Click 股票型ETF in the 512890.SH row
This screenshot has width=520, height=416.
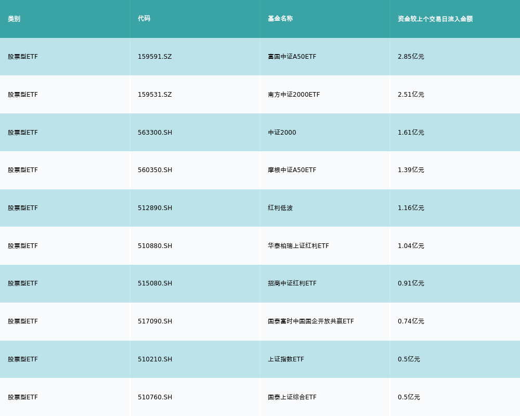coord(23,208)
